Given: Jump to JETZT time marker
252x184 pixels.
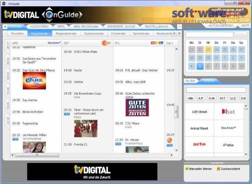Looking at the screenshot, I should coord(8,46).
